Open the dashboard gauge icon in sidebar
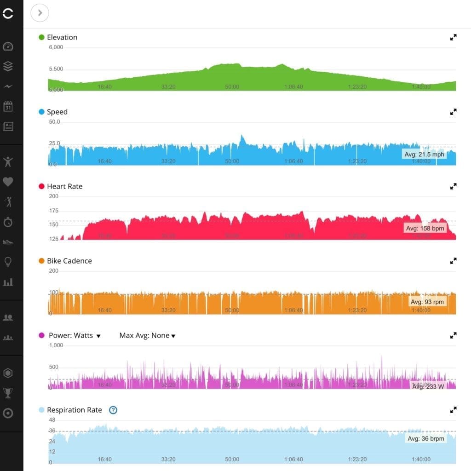The image size is (471, 471). click(8, 46)
